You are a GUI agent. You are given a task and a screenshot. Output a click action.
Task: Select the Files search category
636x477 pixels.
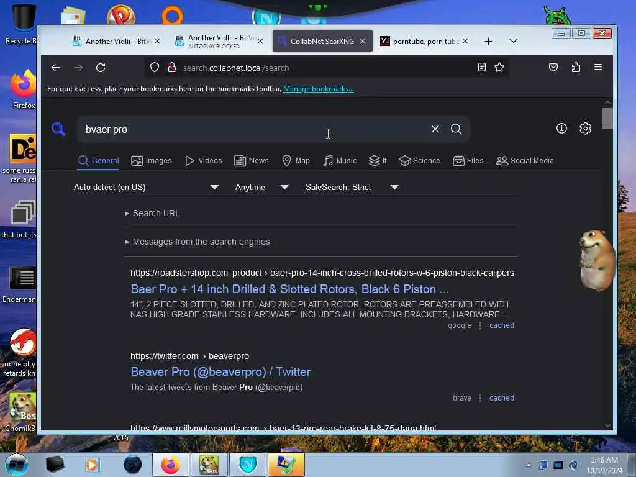(x=468, y=161)
